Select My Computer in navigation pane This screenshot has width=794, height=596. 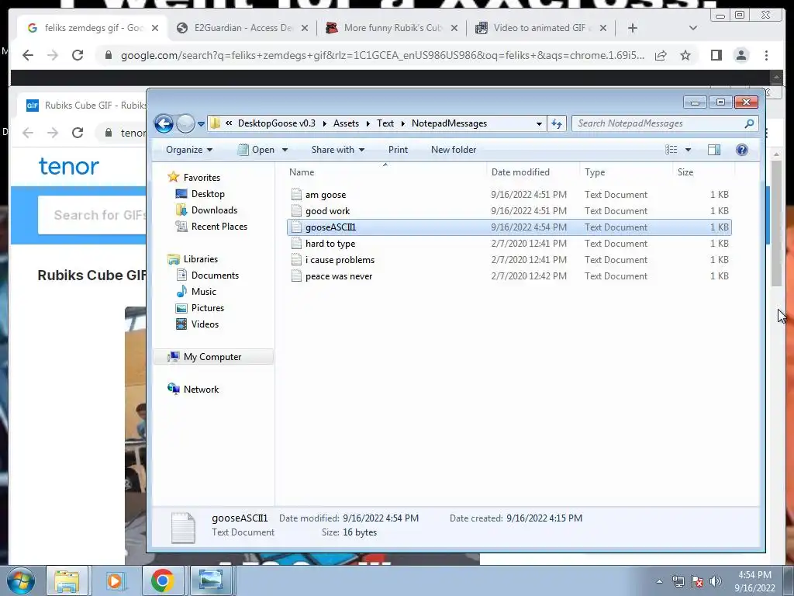point(212,357)
